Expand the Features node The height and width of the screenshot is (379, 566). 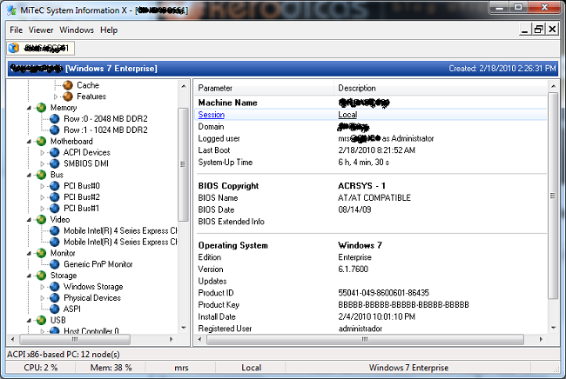tap(56, 96)
